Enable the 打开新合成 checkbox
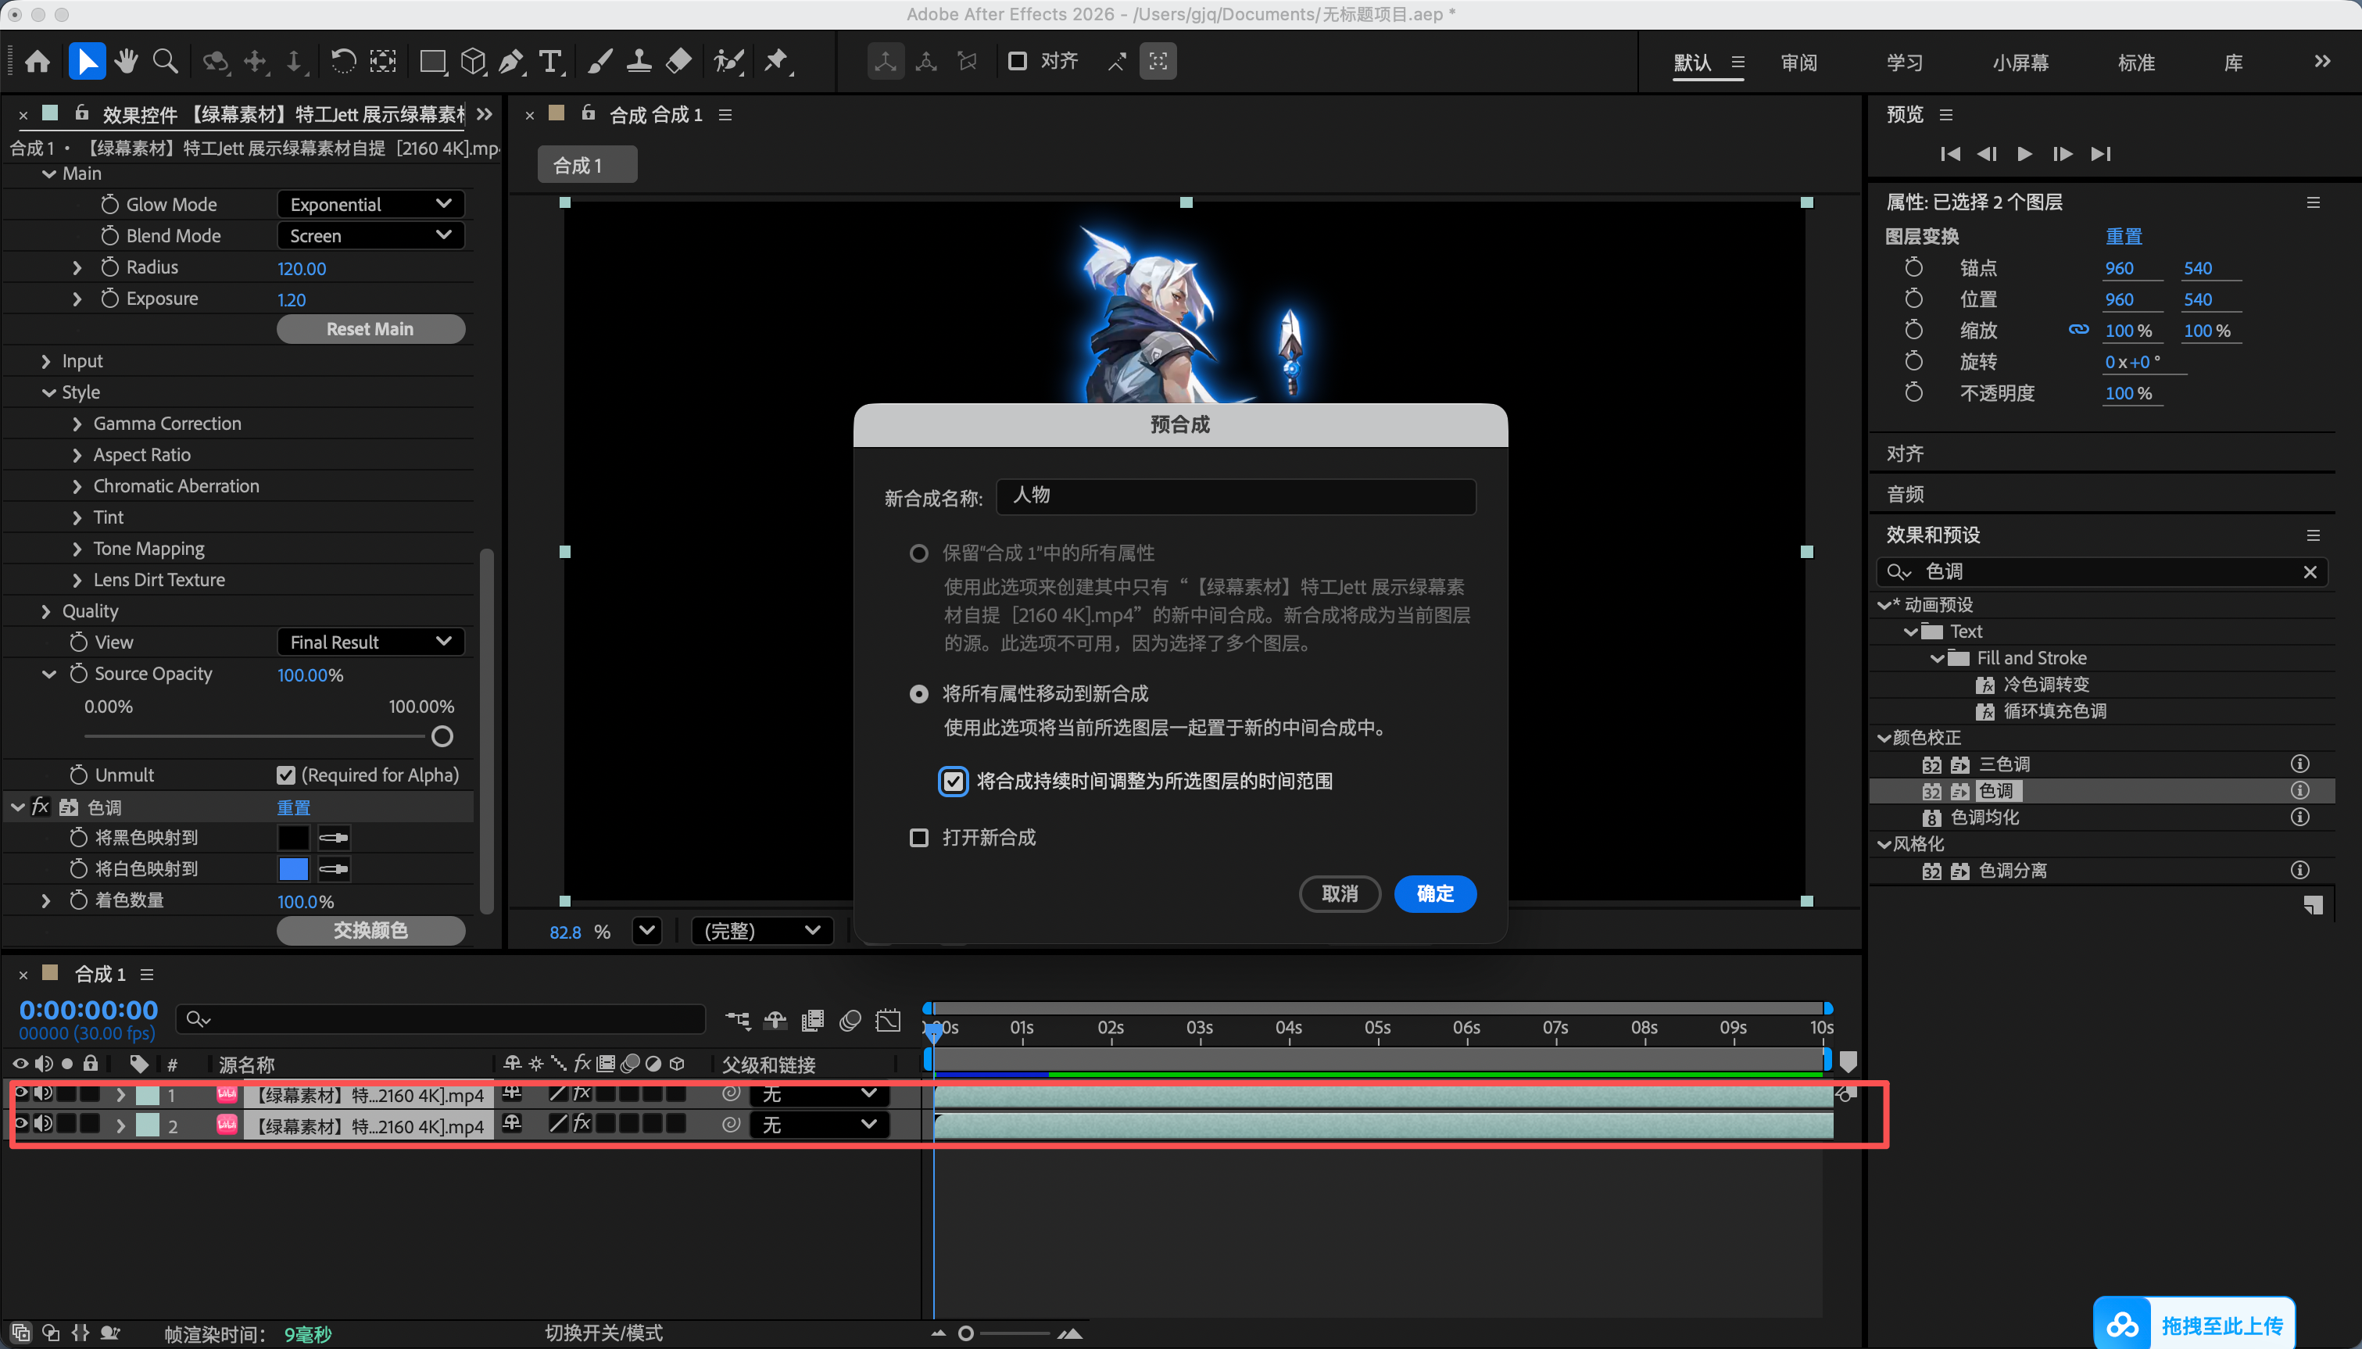The image size is (2362, 1349). [x=919, y=838]
